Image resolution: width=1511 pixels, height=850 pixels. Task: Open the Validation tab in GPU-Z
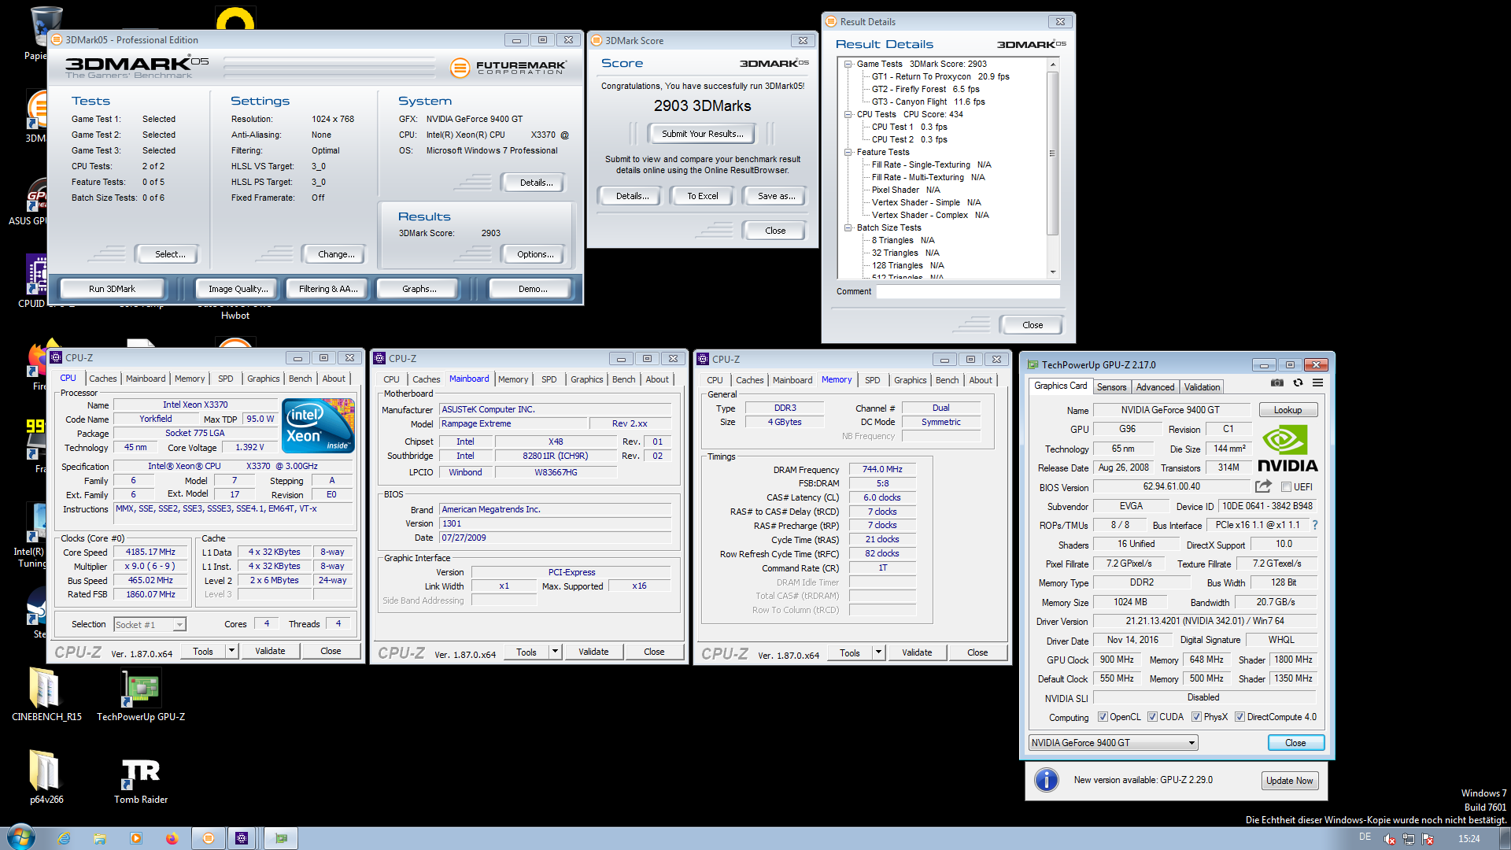(1202, 386)
